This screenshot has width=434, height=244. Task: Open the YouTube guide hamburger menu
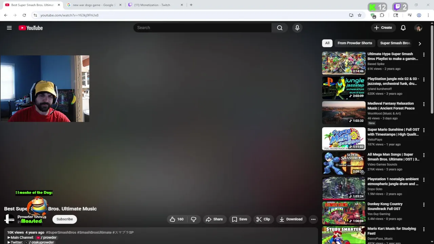click(x=9, y=28)
